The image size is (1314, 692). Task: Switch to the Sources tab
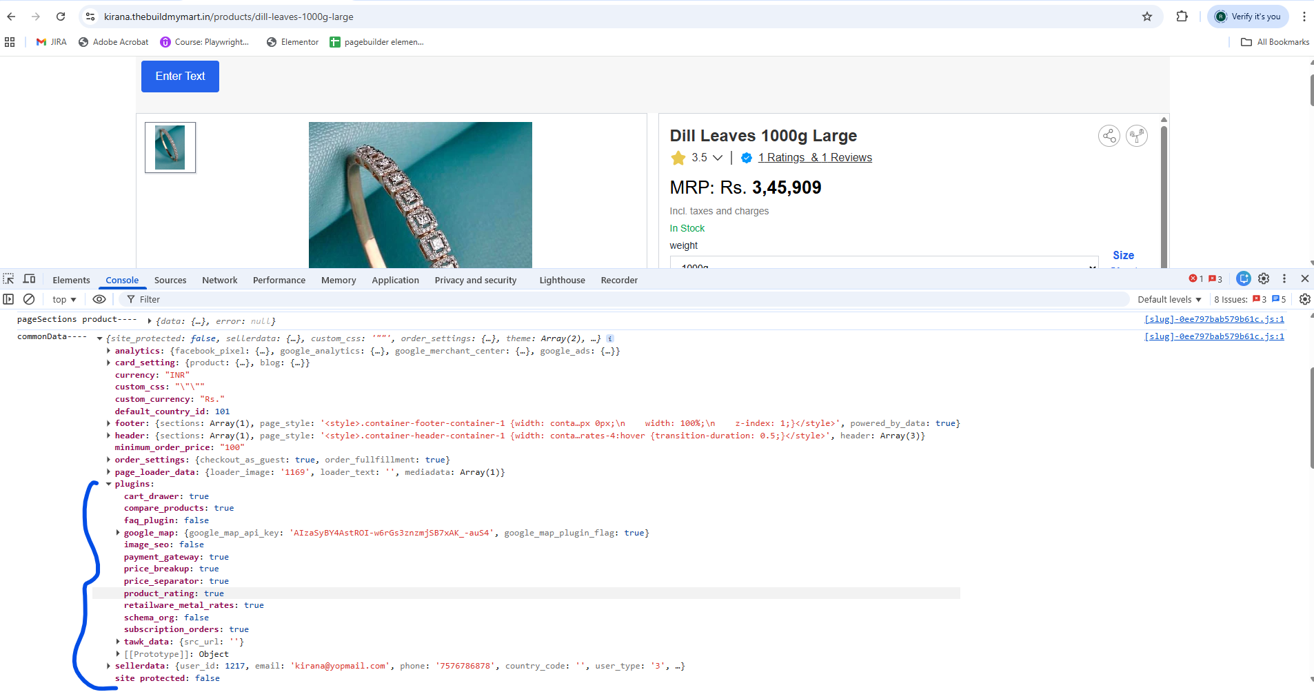[170, 281]
